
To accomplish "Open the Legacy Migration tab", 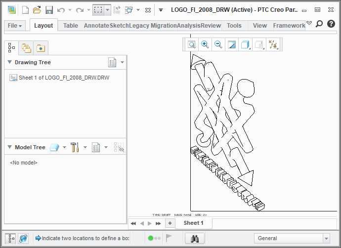I will tap(153, 26).
